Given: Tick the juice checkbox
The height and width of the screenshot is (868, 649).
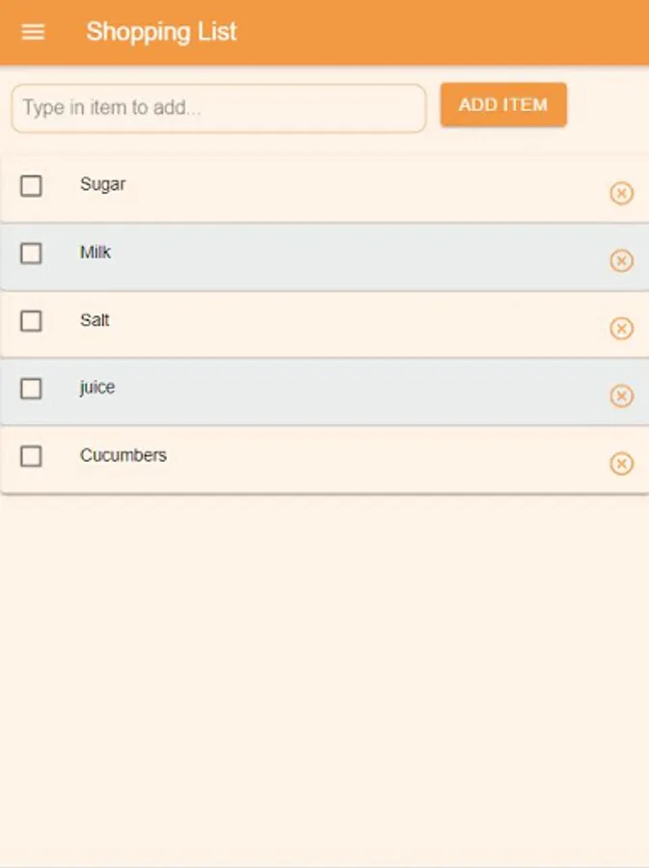Looking at the screenshot, I should [30, 389].
